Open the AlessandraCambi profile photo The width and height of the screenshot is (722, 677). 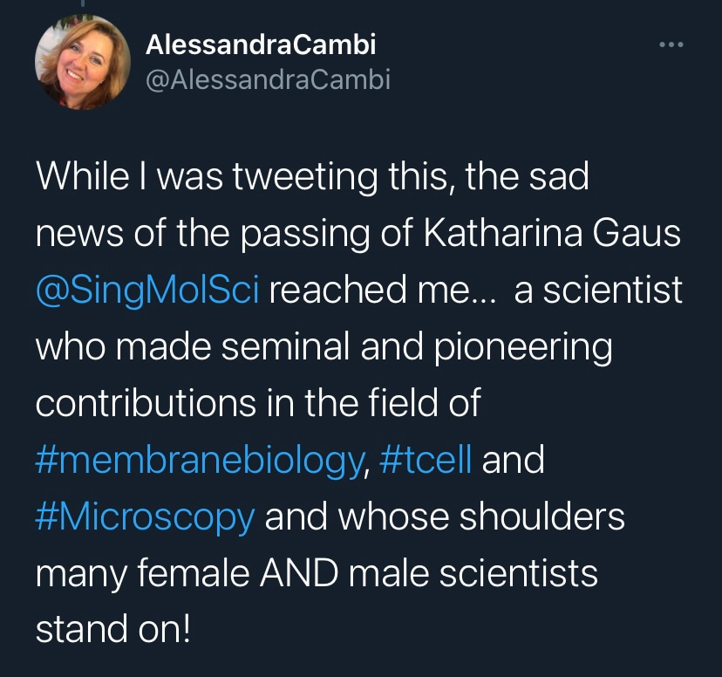point(77,65)
